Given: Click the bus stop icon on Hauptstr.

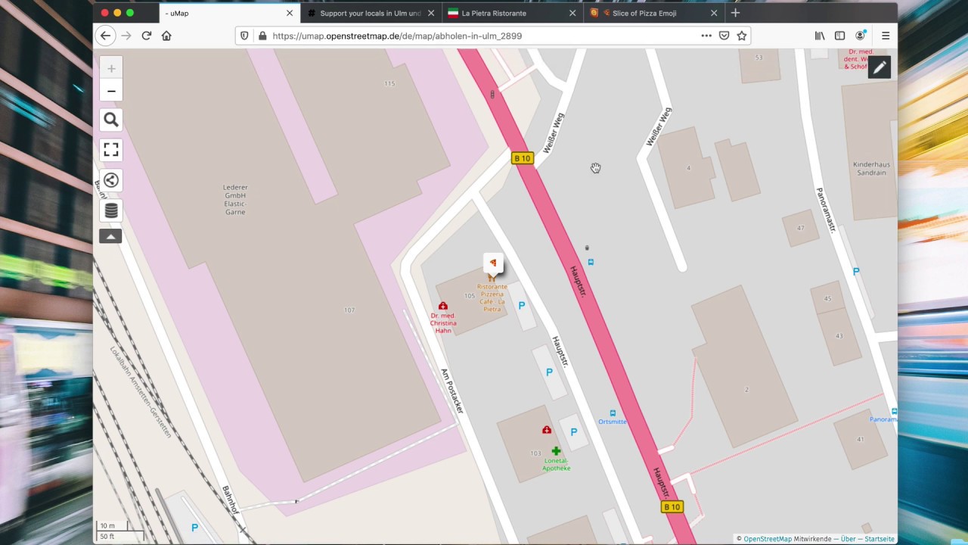Looking at the screenshot, I should 591,262.
